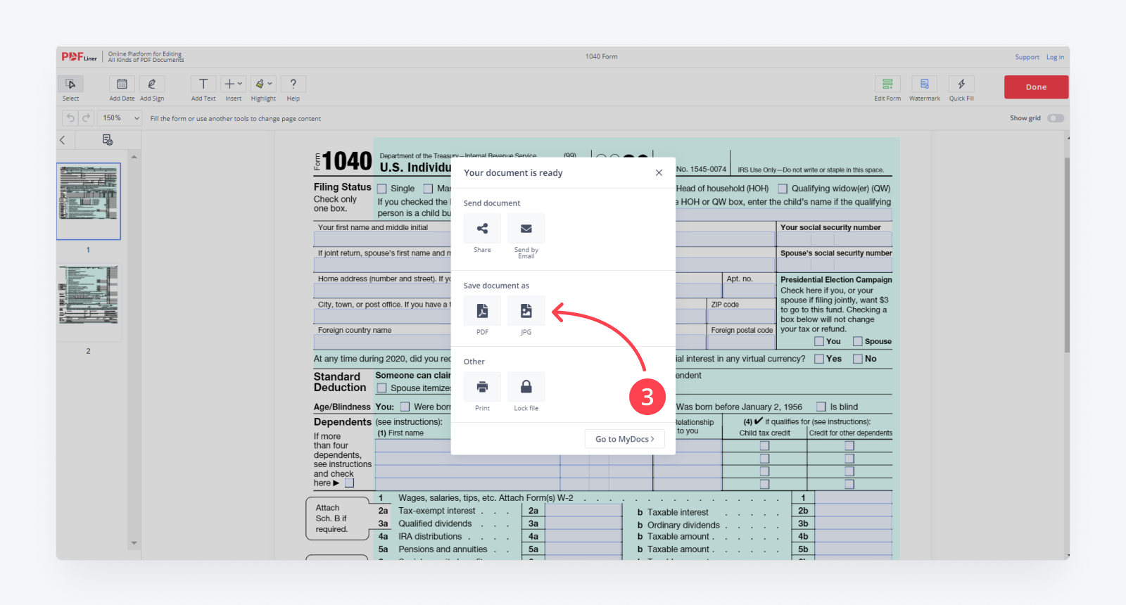Check the Qualifying widow(er) box
The image size is (1126, 605).
coord(783,189)
